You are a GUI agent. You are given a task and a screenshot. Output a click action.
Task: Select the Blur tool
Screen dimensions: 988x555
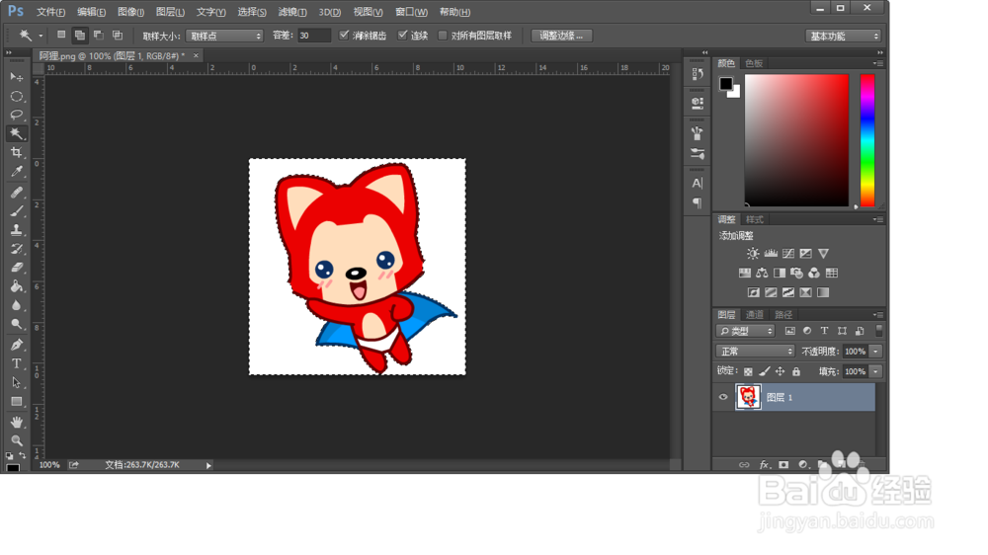click(x=17, y=305)
